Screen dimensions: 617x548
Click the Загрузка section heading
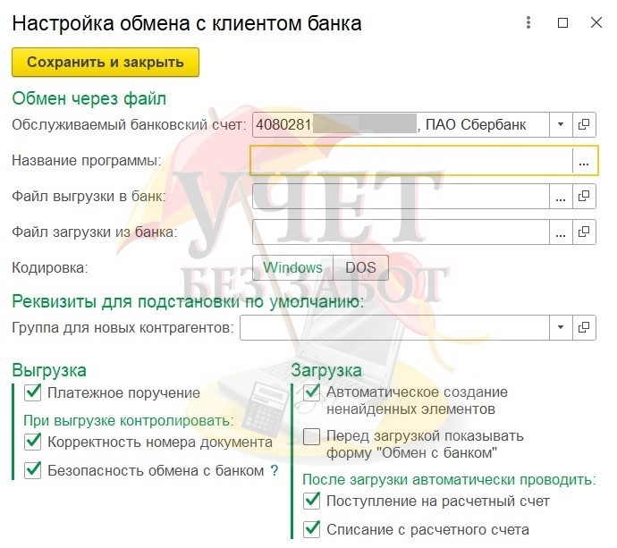pyautogui.click(x=326, y=370)
